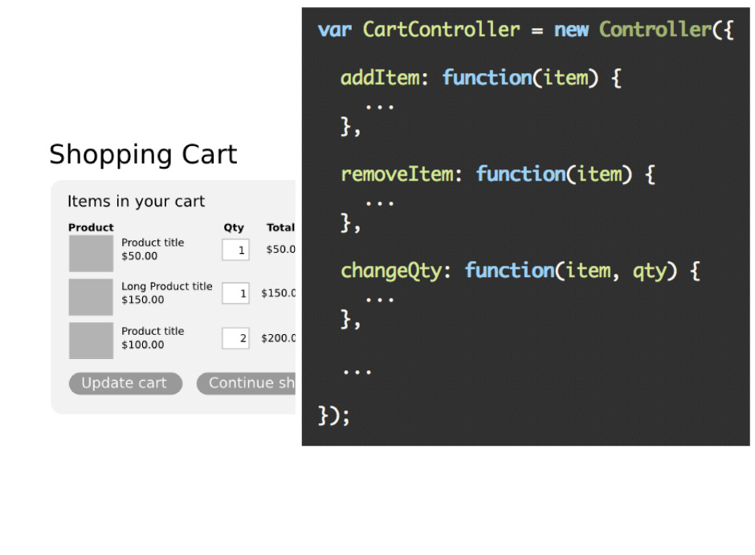Click the Items in your cart title
This screenshot has height=555, width=755.
136,202
